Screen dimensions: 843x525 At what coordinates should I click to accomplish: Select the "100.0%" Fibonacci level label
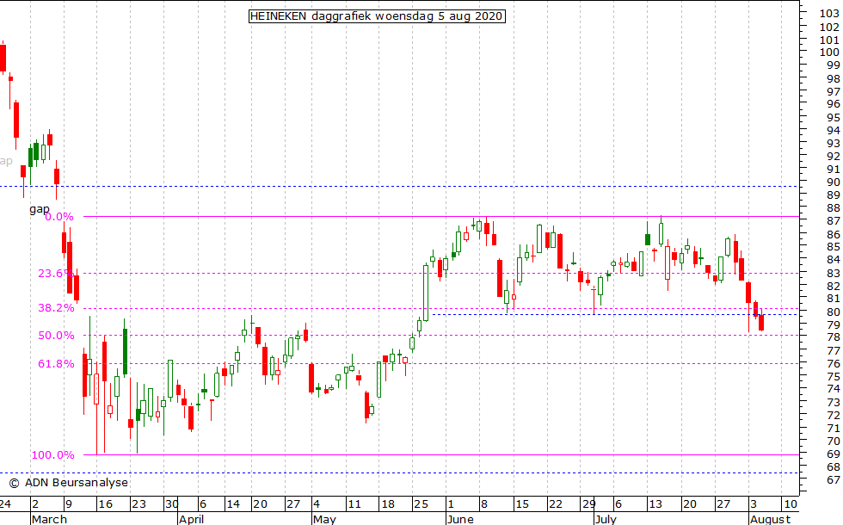[x=52, y=455]
